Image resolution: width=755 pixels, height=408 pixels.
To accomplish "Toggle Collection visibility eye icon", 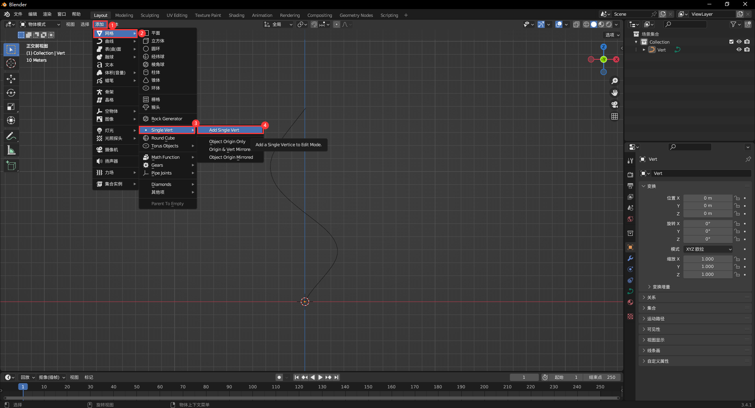I will click(x=739, y=42).
